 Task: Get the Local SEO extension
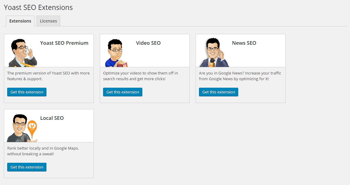click(27, 167)
